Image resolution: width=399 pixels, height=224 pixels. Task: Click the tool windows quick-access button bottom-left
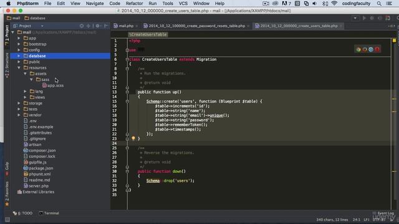(x=7, y=220)
